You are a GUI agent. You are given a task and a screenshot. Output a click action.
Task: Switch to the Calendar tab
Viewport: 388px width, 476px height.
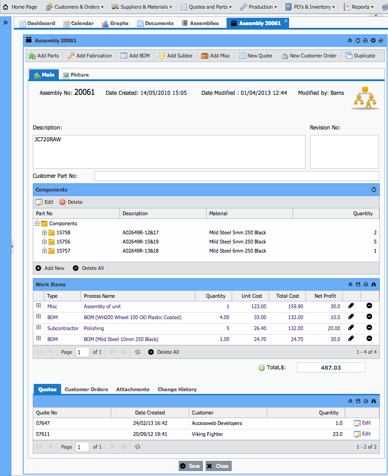(78, 23)
